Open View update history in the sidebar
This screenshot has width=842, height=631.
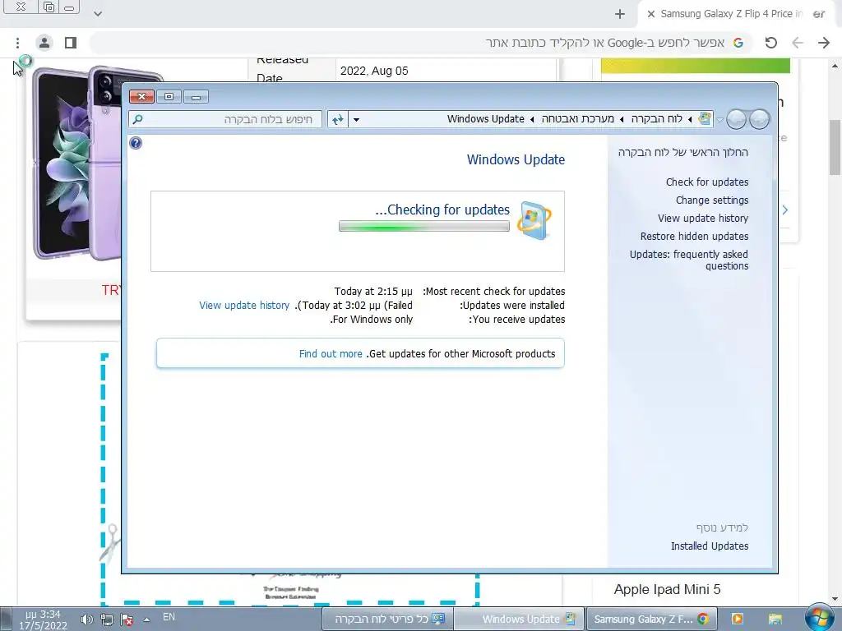702,218
